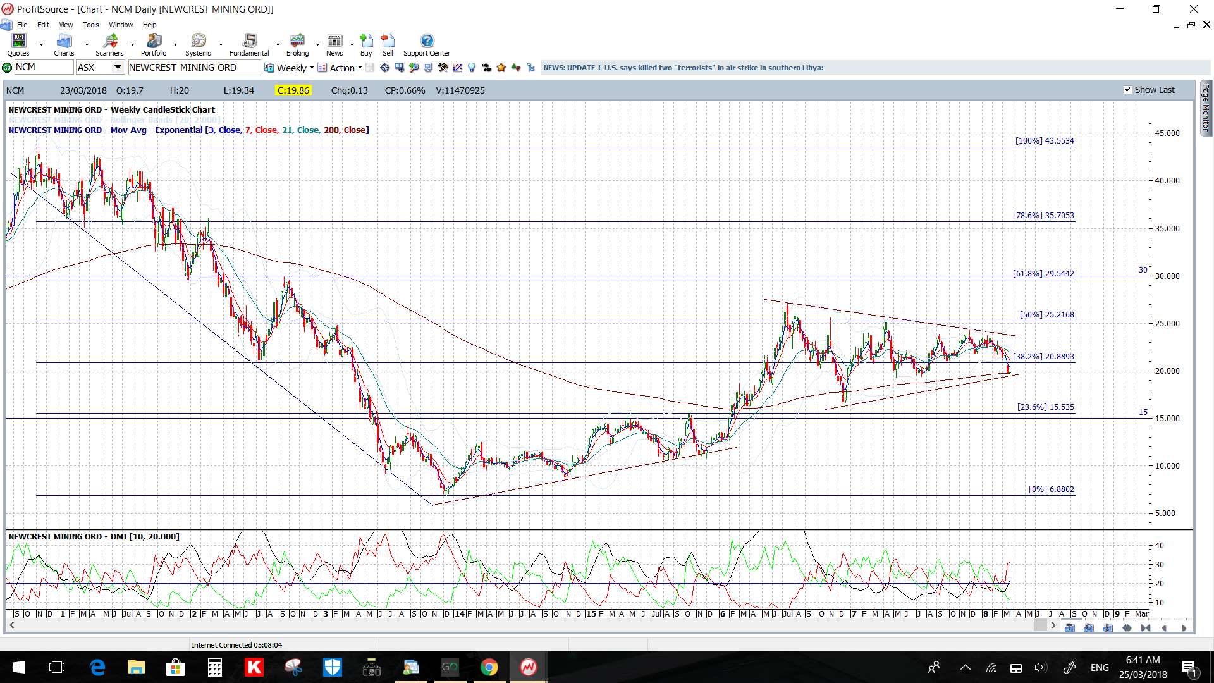Expand the Fundamental dropdown arrow
Viewport: 1214px width, 683px height.
click(x=278, y=45)
